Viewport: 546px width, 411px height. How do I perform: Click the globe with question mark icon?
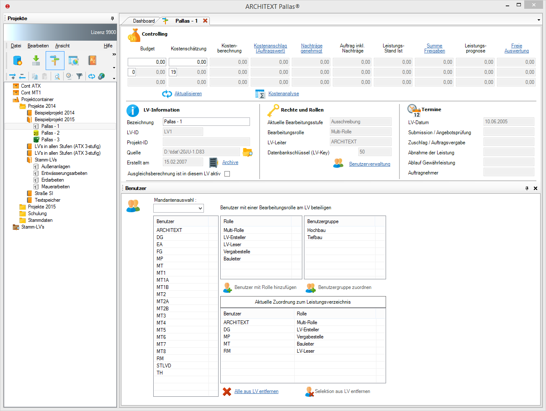(101, 76)
